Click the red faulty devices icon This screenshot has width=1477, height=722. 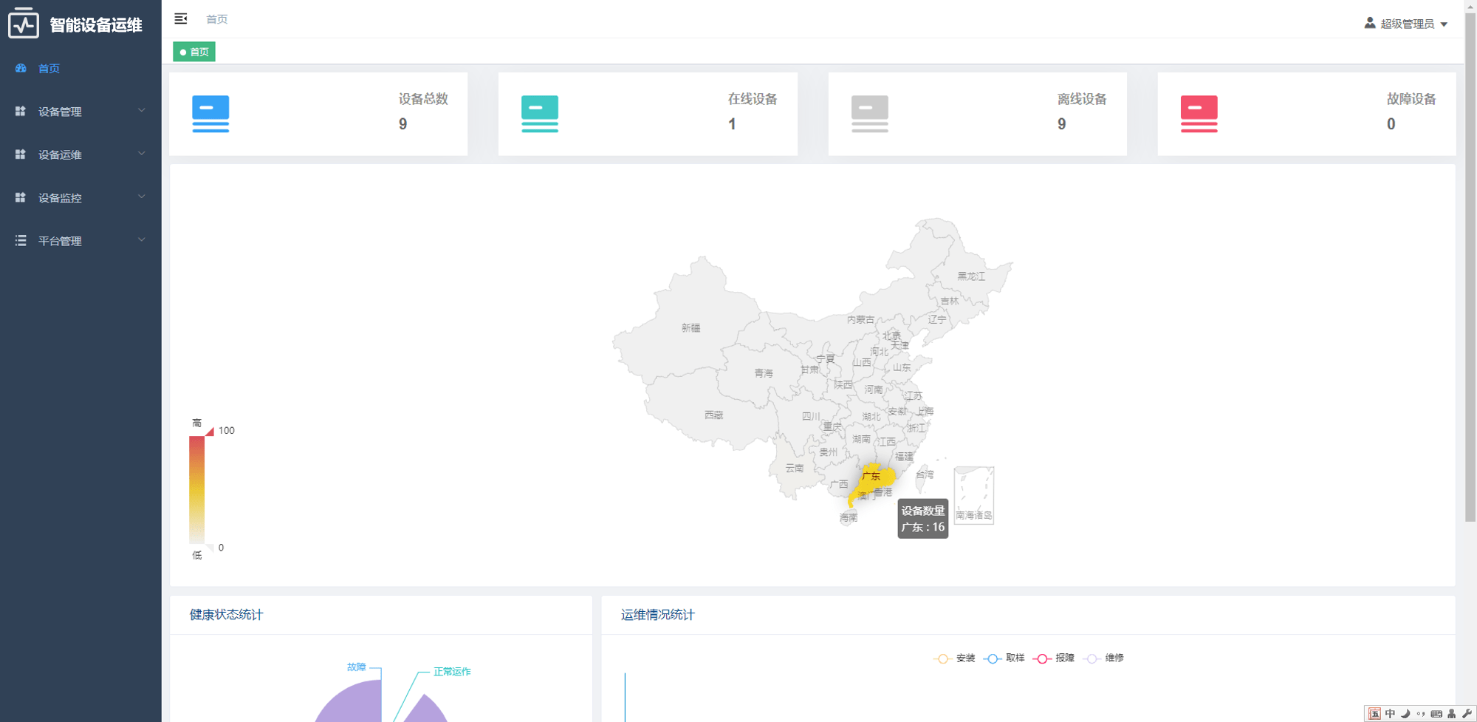coord(1199,114)
